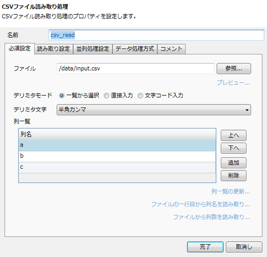Viewport: 267px width, 257px height.
Task: Click the 名前 input field
Action: click(x=156, y=35)
